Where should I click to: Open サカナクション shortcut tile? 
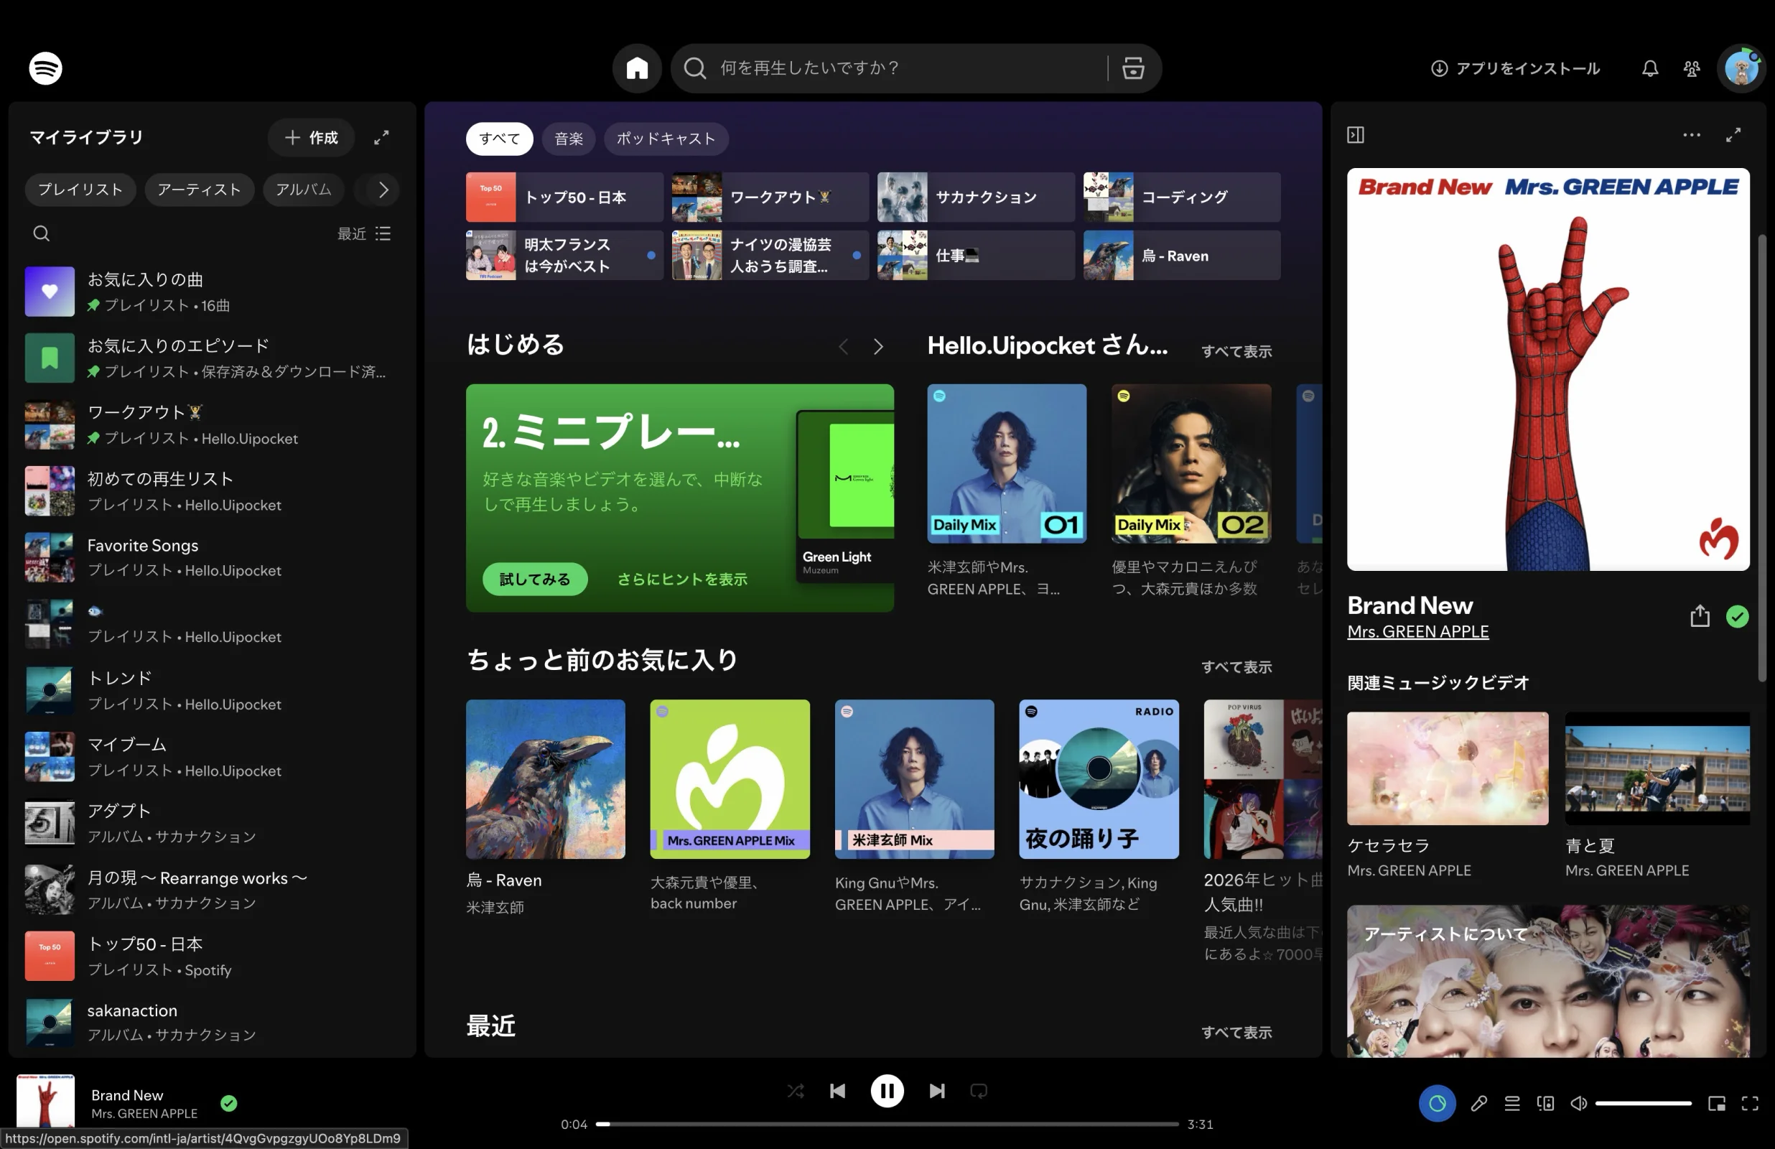click(x=976, y=197)
